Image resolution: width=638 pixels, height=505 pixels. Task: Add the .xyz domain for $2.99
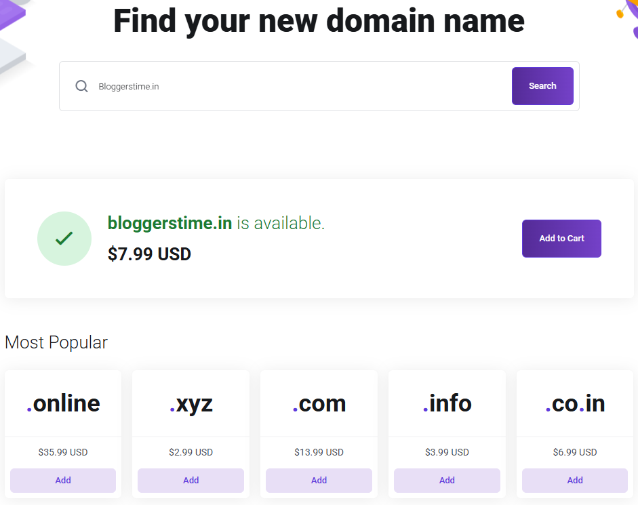point(191,480)
